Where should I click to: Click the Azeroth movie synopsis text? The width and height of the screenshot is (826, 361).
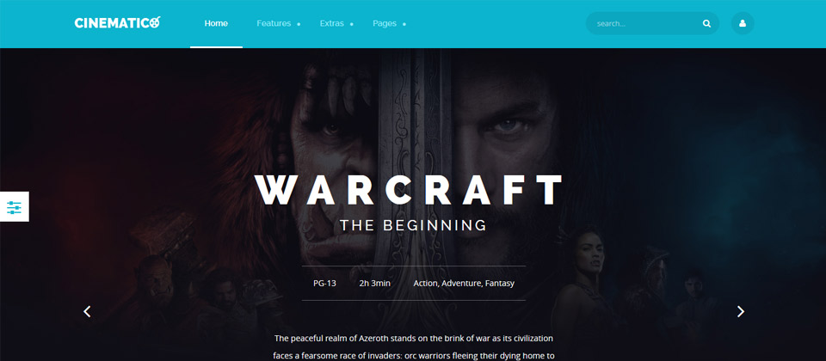[x=414, y=346]
